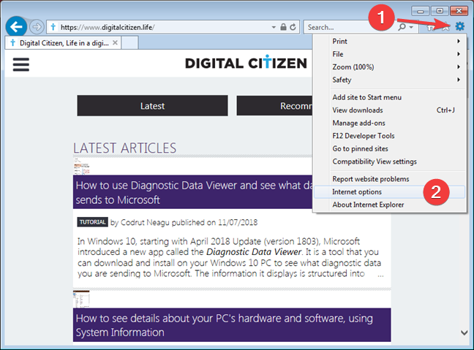Open the search provider dropdown arrow
The width and height of the screenshot is (474, 350).
click(411, 27)
